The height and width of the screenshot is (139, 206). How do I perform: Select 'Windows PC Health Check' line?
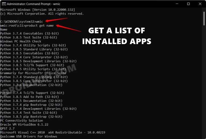[21, 41]
